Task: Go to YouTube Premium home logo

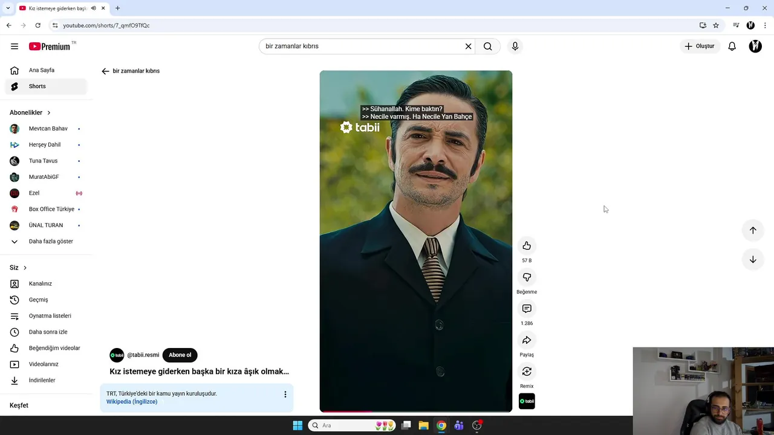Action: [x=50, y=47]
